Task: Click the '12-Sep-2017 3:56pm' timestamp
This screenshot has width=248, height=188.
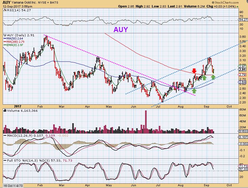Action: tap(18, 7)
